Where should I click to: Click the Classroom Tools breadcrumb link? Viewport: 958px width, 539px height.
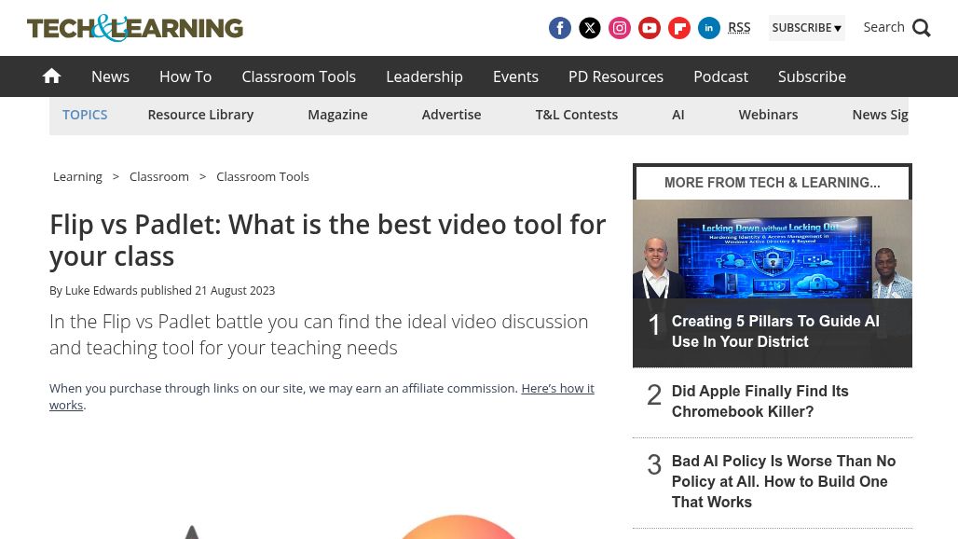pyautogui.click(x=263, y=176)
